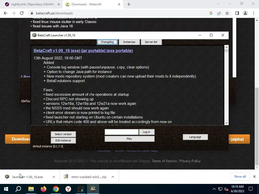Open Google icon in address bar
This screenshot has height=194, width=259.
click(x=211, y=13)
